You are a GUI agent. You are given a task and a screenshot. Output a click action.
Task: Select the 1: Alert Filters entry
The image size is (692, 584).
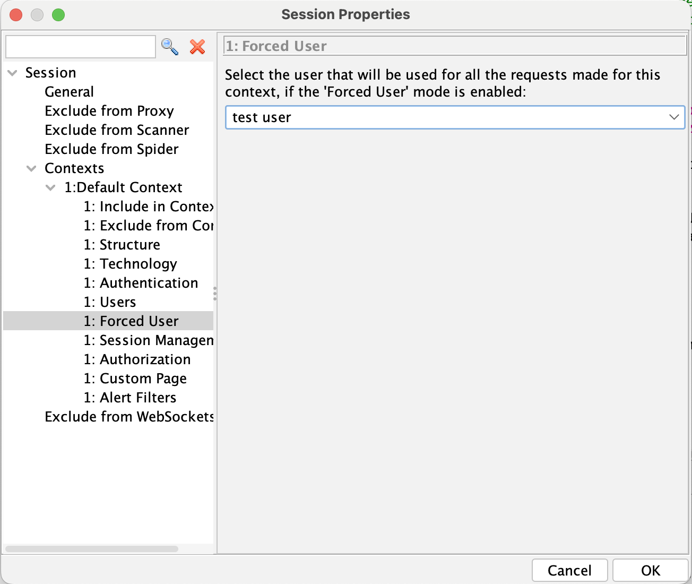[130, 398]
